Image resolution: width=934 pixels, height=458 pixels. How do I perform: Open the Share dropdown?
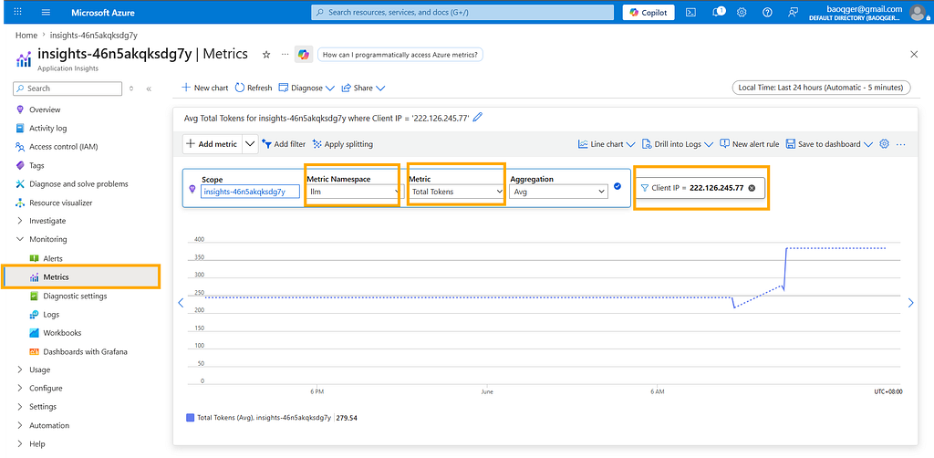(x=363, y=88)
